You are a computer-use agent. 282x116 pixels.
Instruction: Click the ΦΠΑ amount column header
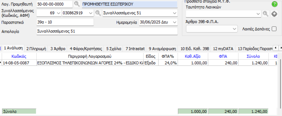[x=223, y=56]
